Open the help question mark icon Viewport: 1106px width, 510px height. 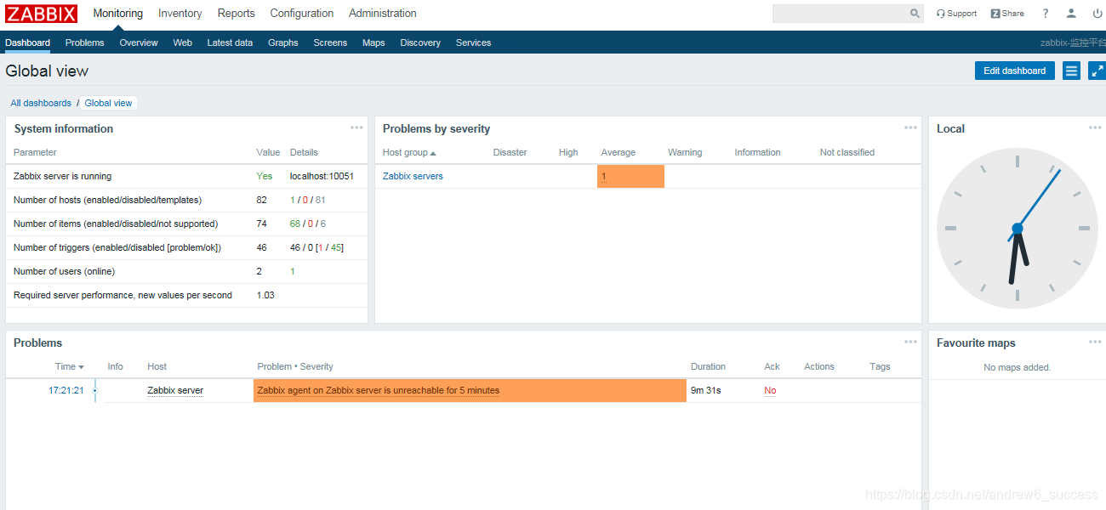pyautogui.click(x=1046, y=14)
